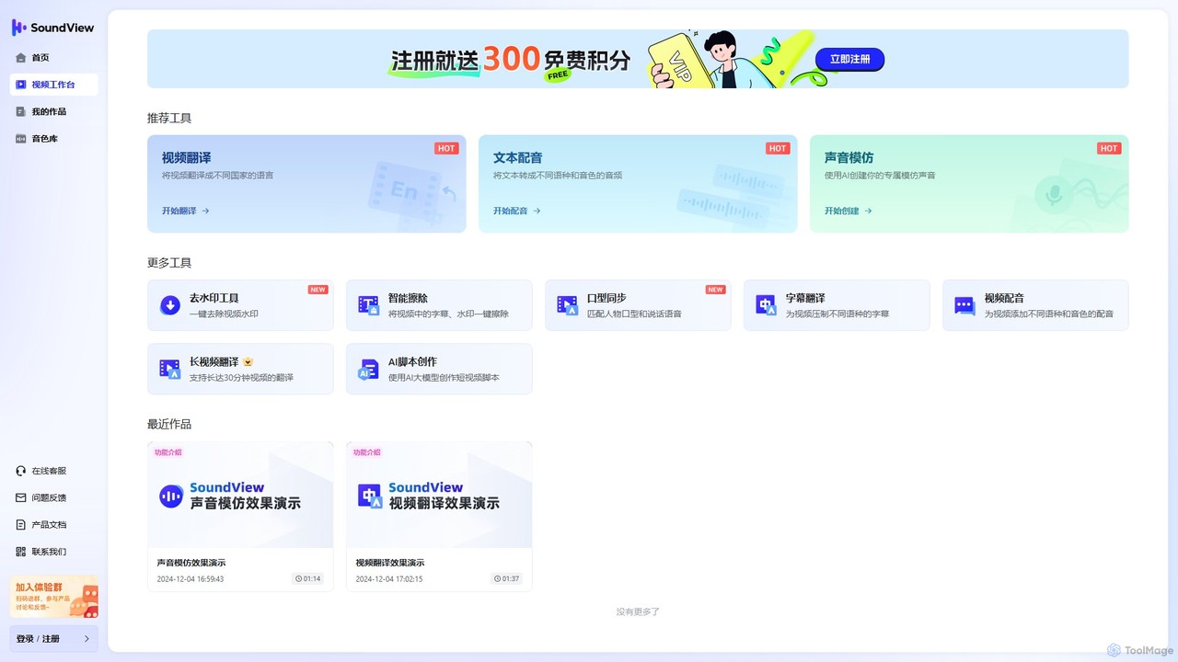1178x662 pixels.
Task: Click the 口型同步 icon
Action: (568, 305)
